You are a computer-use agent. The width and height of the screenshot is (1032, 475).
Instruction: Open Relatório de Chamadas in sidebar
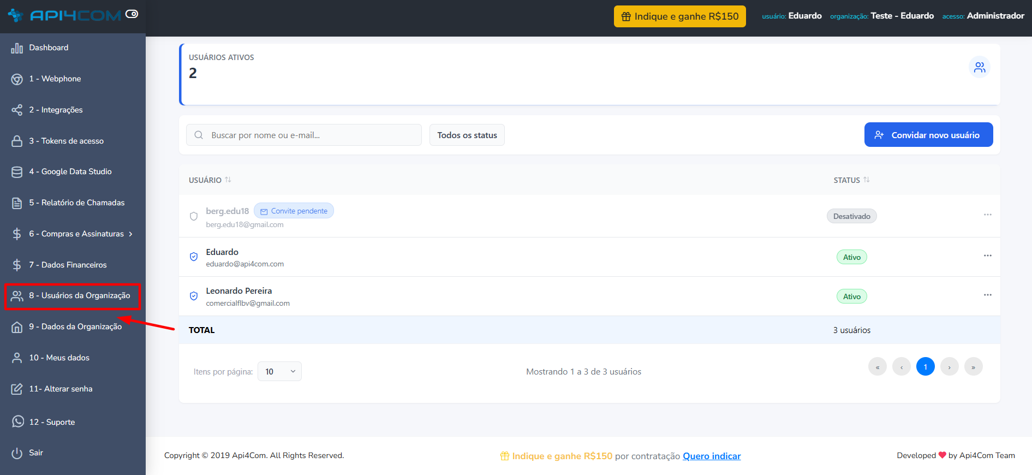coord(76,203)
